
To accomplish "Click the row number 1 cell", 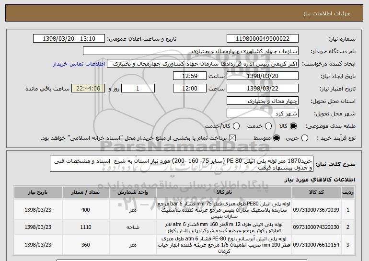I will point(348,210).
